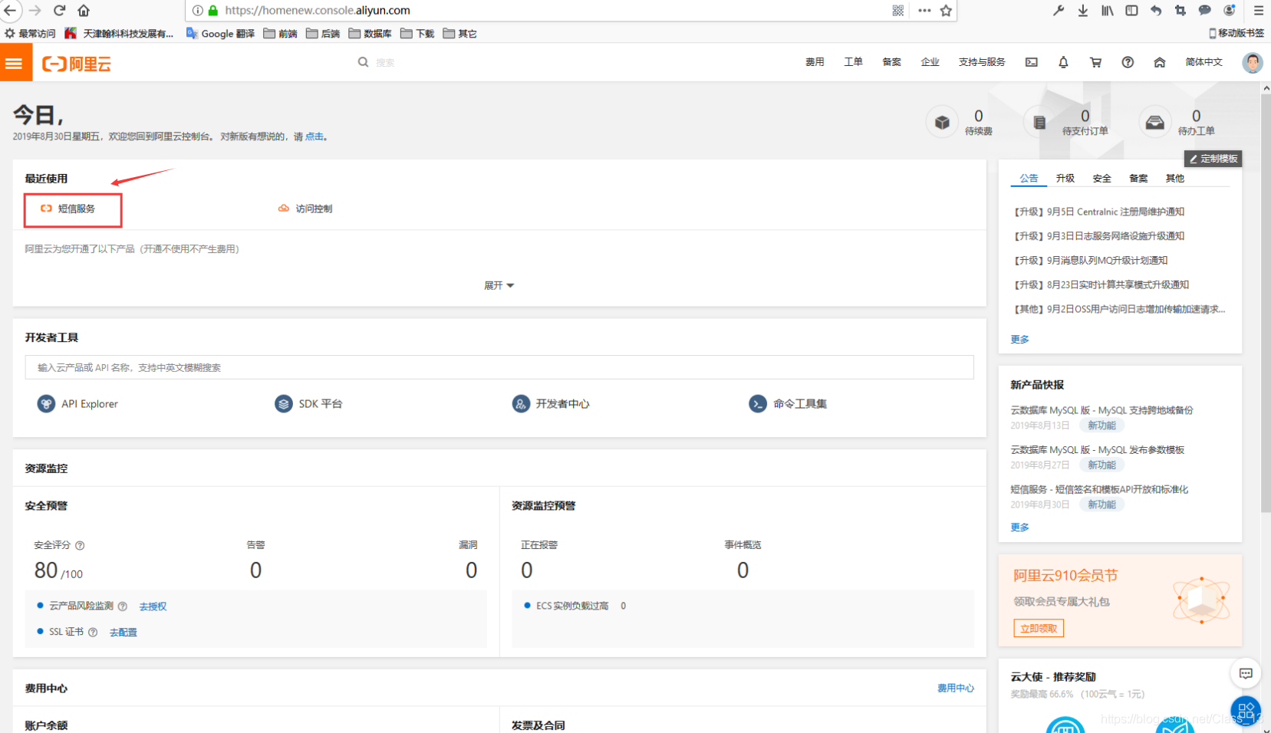This screenshot has height=733, width=1271.
Task: Switch to the 公告 tab
Action: (1029, 178)
